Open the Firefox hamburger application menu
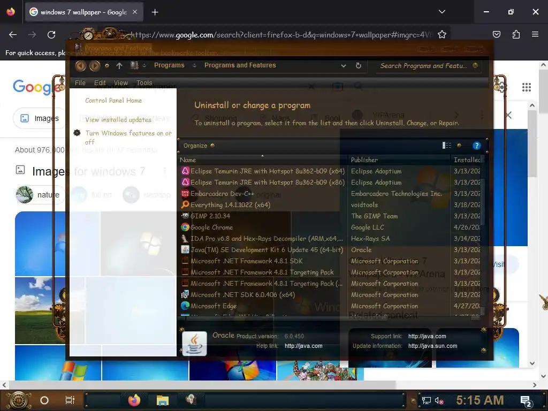Screen dimensions: 548x411 pos(535,34)
